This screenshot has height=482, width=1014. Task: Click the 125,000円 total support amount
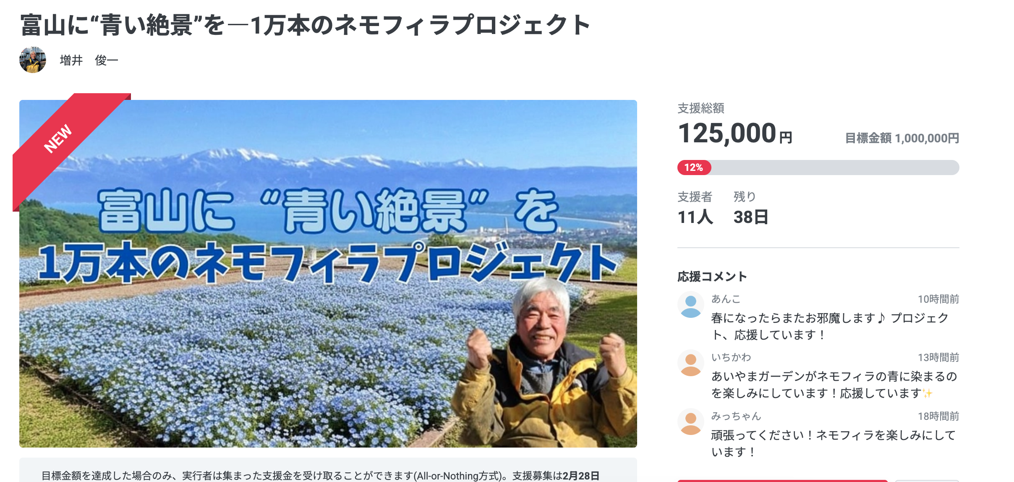click(x=735, y=134)
